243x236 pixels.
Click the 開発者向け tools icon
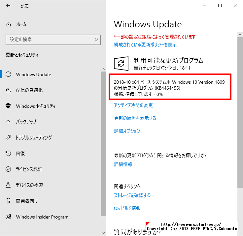(8, 201)
